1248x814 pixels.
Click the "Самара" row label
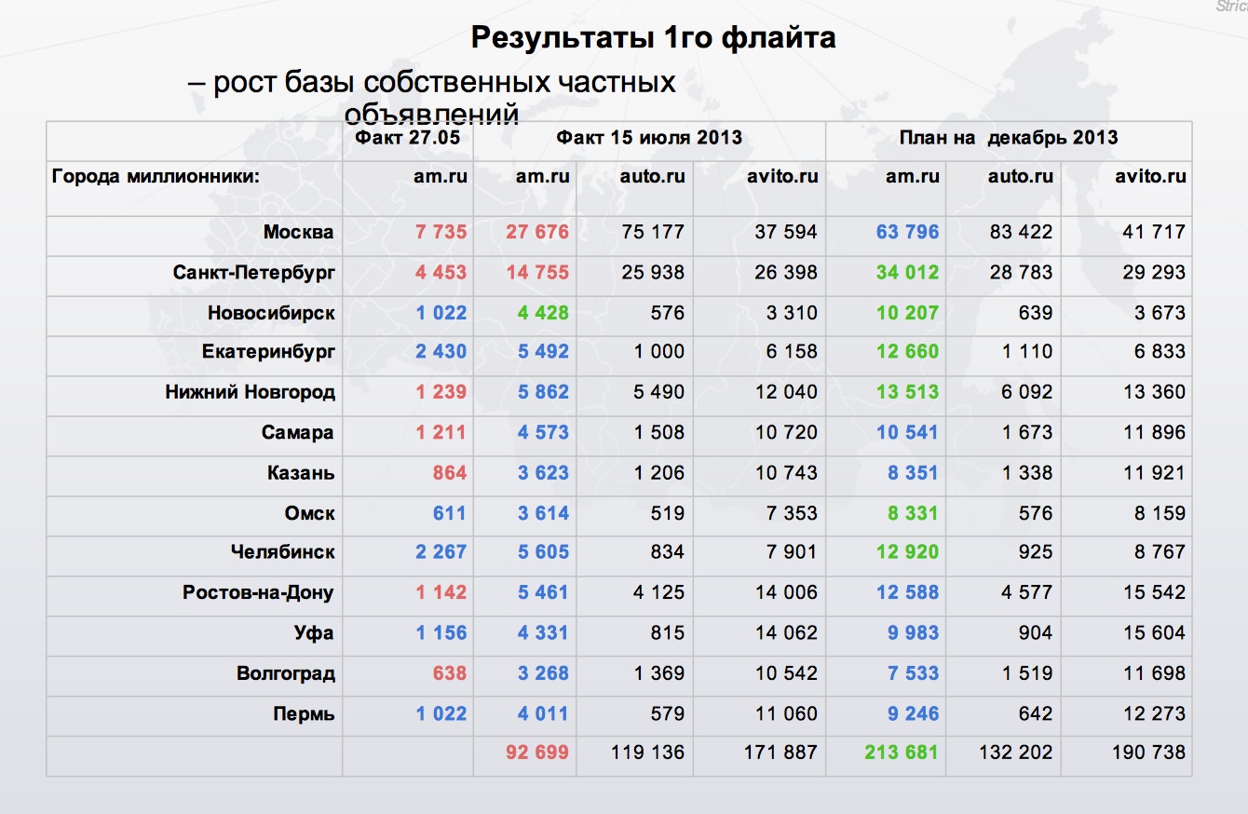pos(298,433)
